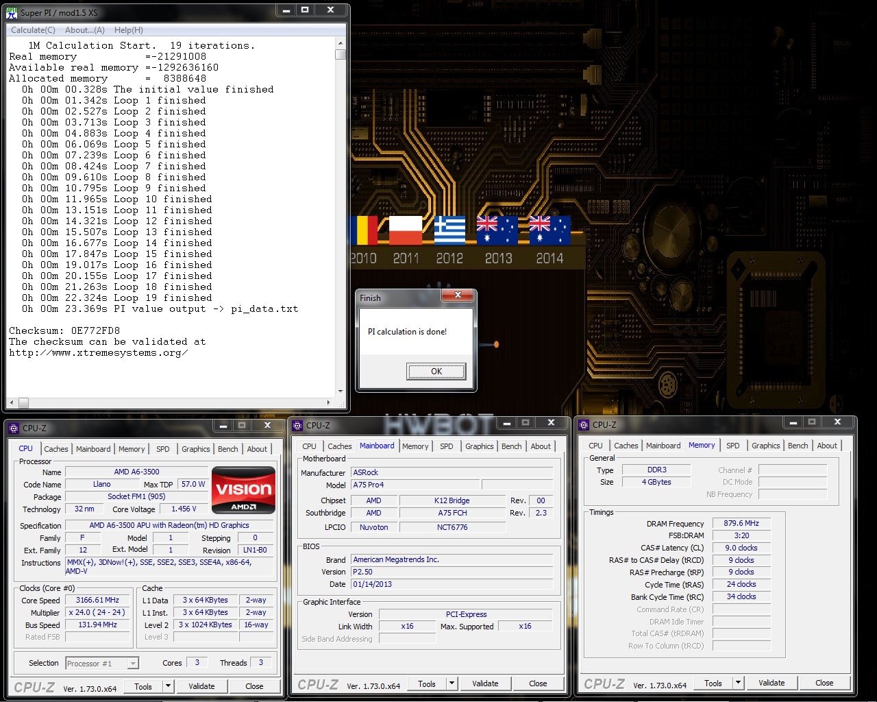
Task: Click the LPCIO model NCT6776
Action: coord(452,527)
